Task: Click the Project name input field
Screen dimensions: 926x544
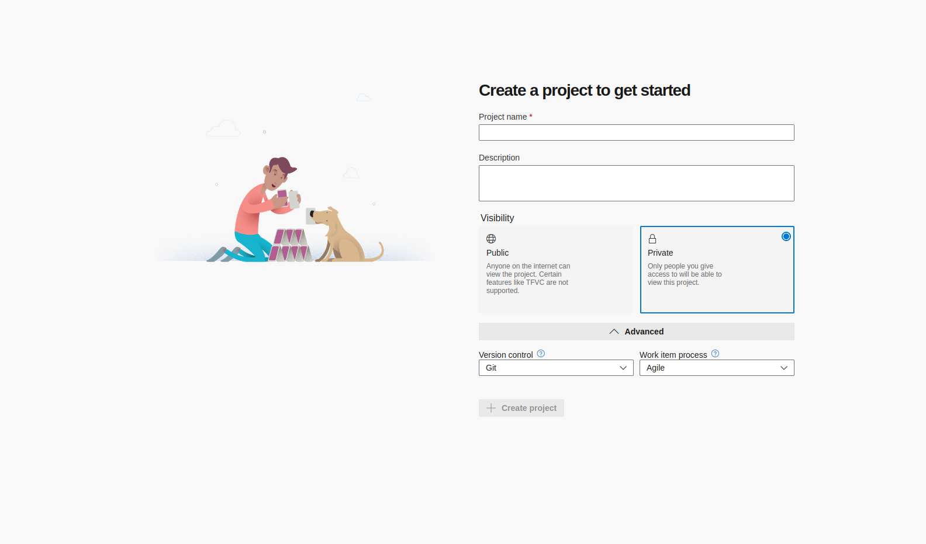Action: [636, 132]
